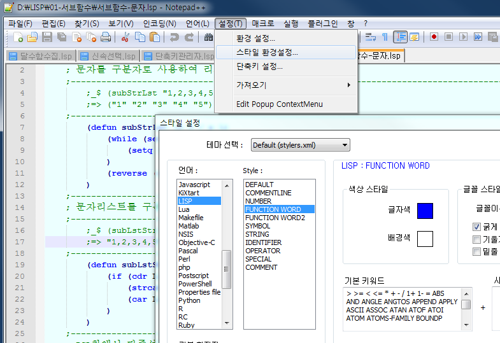Open the 테마 선택 theme dropdown
500x343 pixels.
tap(300, 145)
